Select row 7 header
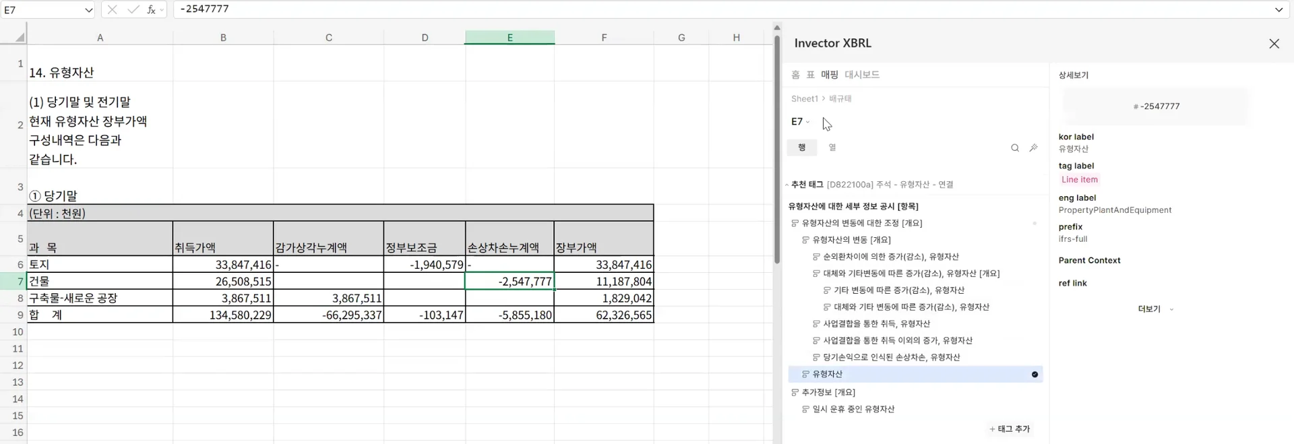The image size is (1294, 444). tap(13, 281)
